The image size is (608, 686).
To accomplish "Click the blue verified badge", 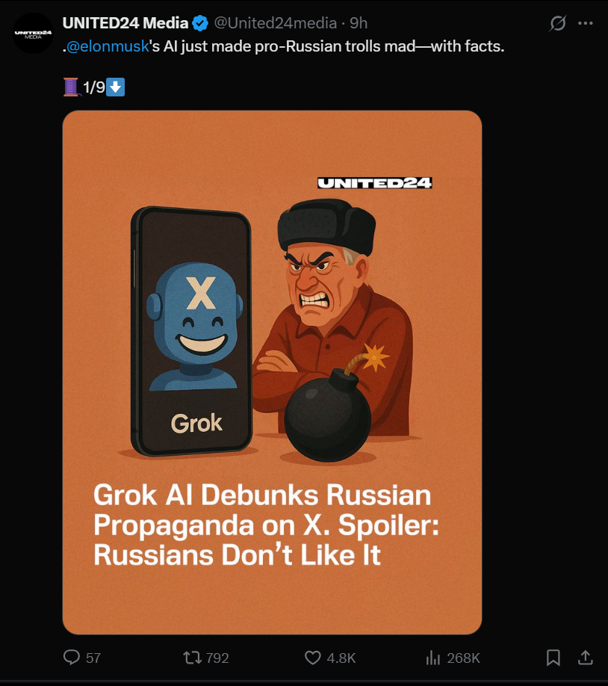I will pos(200,23).
